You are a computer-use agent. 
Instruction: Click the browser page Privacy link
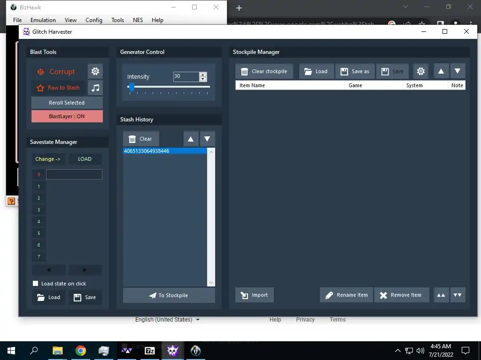point(305,320)
